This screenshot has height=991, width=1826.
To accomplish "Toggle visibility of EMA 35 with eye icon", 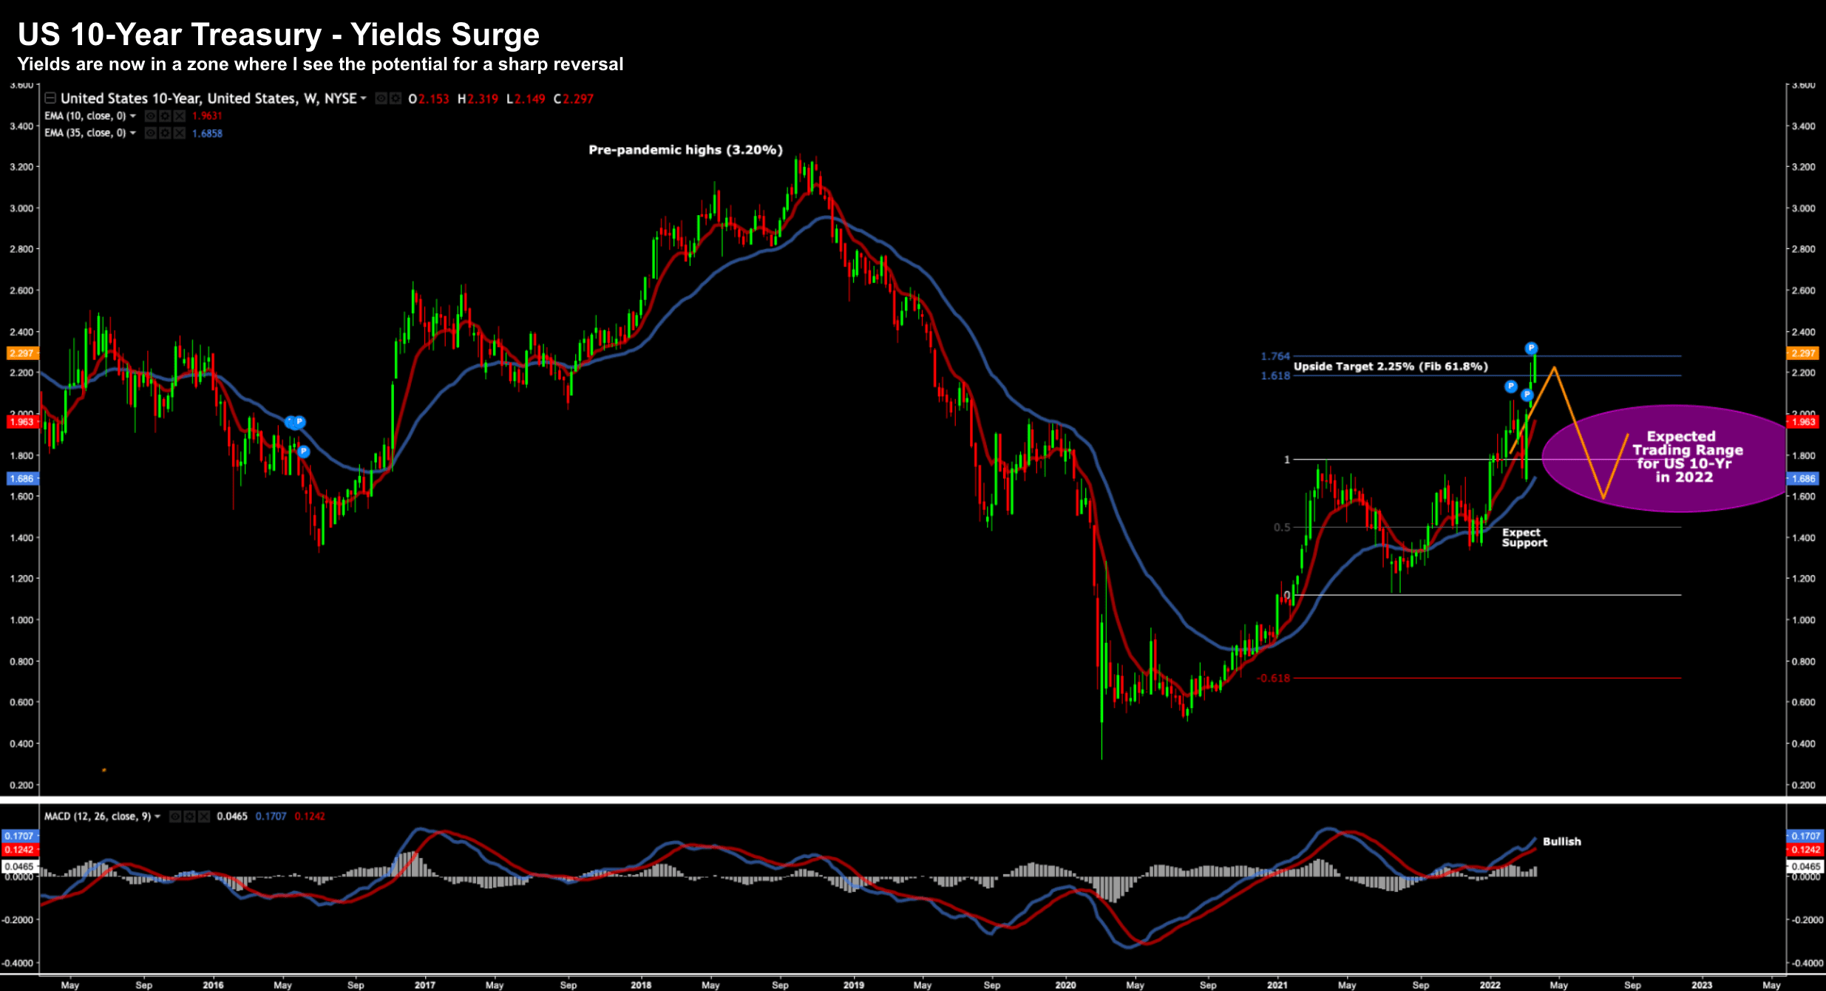I will (151, 133).
